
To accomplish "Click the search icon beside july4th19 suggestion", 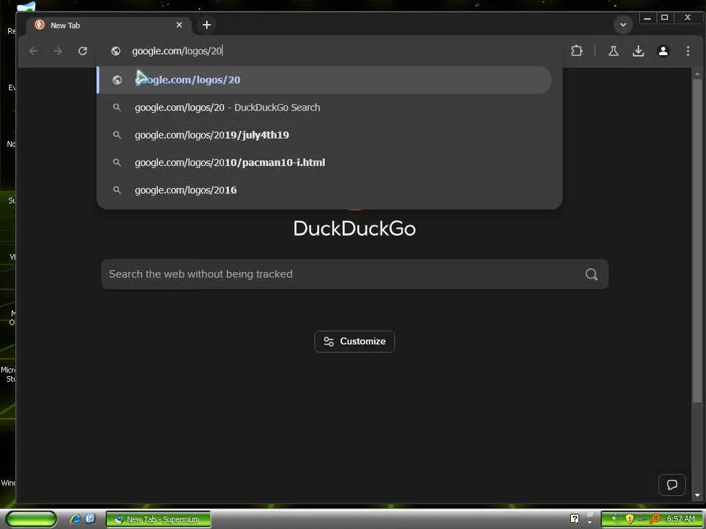I will coord(117,135).
